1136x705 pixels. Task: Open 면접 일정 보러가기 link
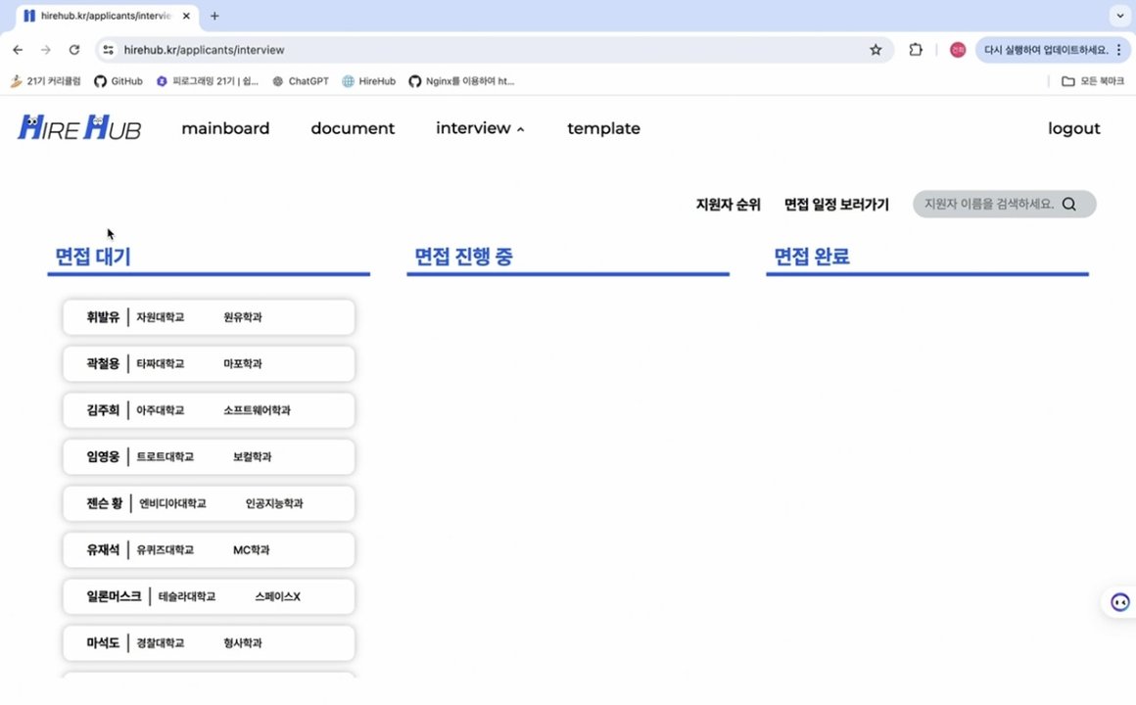coord(836,204)
